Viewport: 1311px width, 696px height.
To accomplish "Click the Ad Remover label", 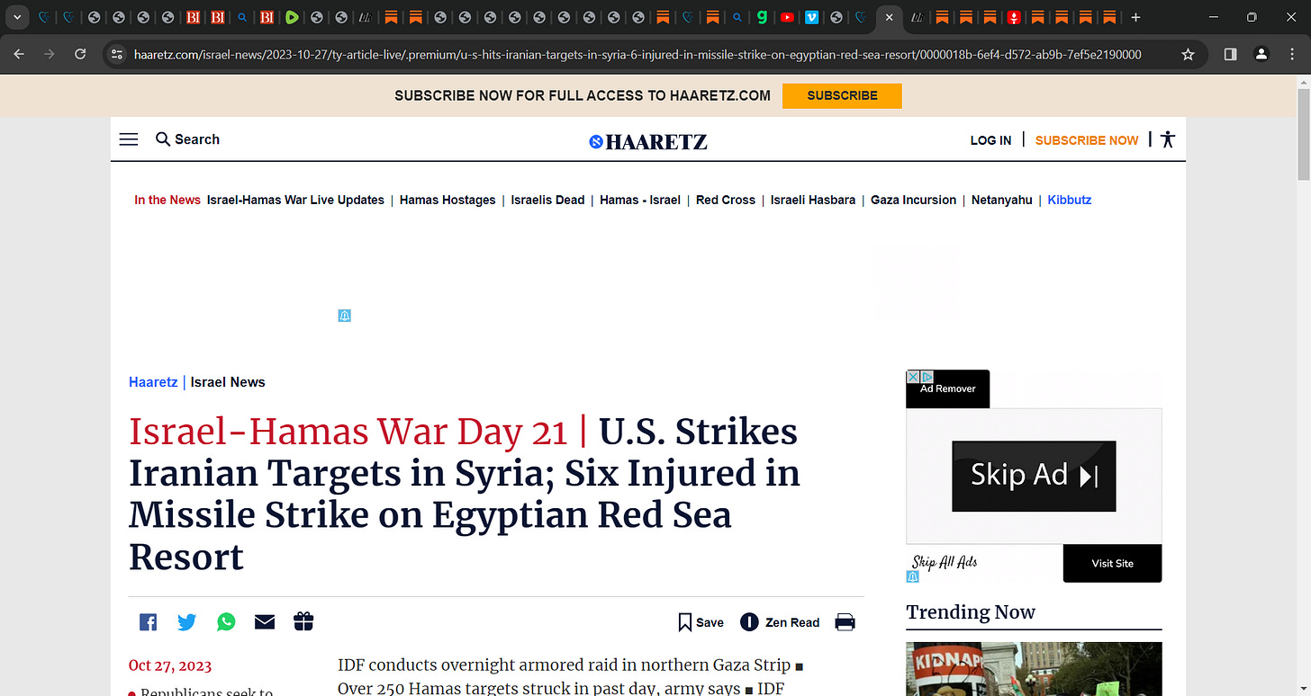I will [x=947, y=388].
